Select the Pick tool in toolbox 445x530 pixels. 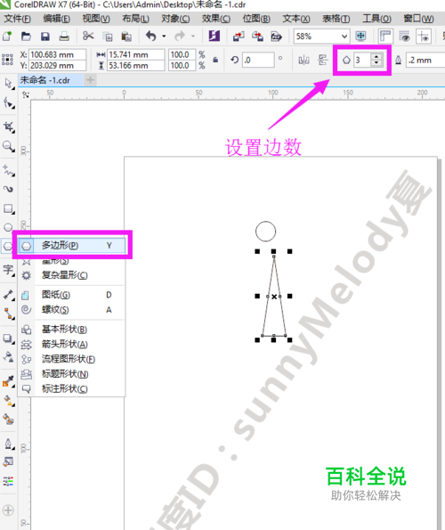8,83
